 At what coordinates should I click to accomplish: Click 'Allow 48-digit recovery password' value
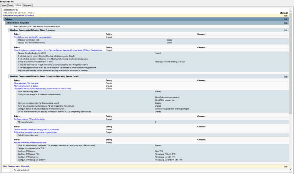(x=167, y=97)
